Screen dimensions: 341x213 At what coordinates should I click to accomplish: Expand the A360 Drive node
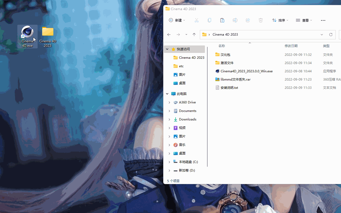[x=169, y=102]
